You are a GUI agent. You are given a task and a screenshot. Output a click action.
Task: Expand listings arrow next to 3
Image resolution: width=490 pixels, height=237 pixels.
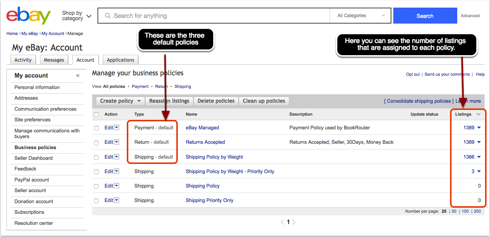pos(479,172)
